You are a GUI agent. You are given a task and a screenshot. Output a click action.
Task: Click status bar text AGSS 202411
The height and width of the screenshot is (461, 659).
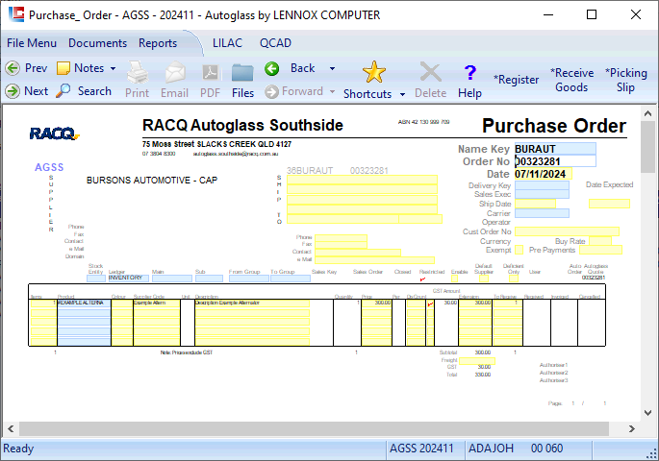click(421, 449)
